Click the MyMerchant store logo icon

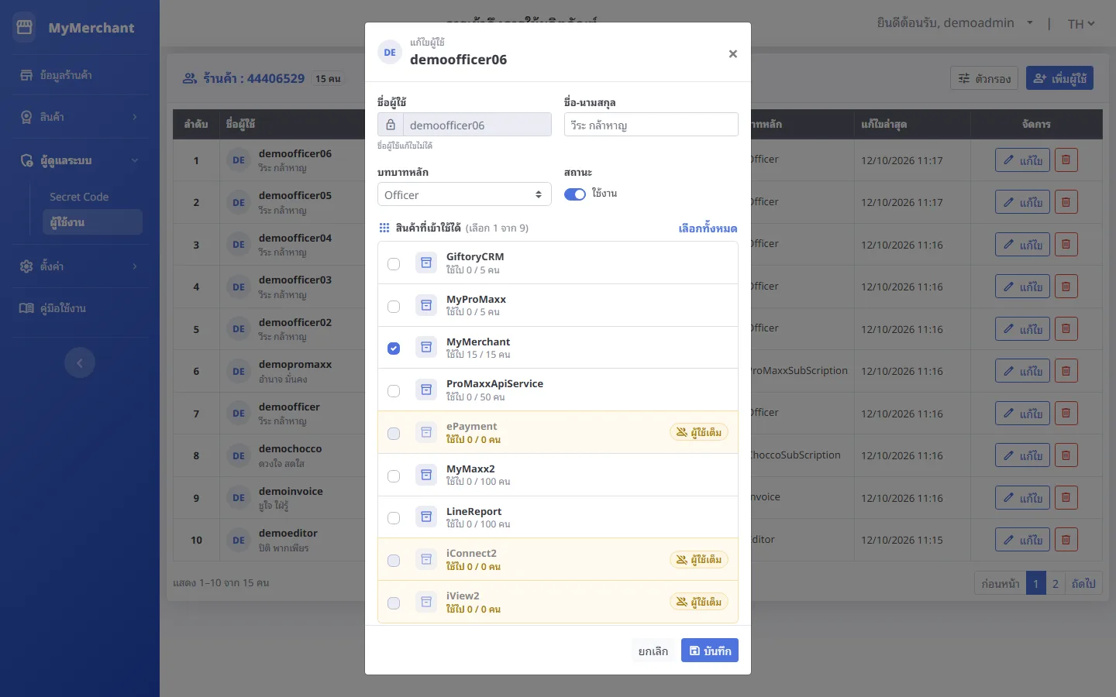coord(25,28)
